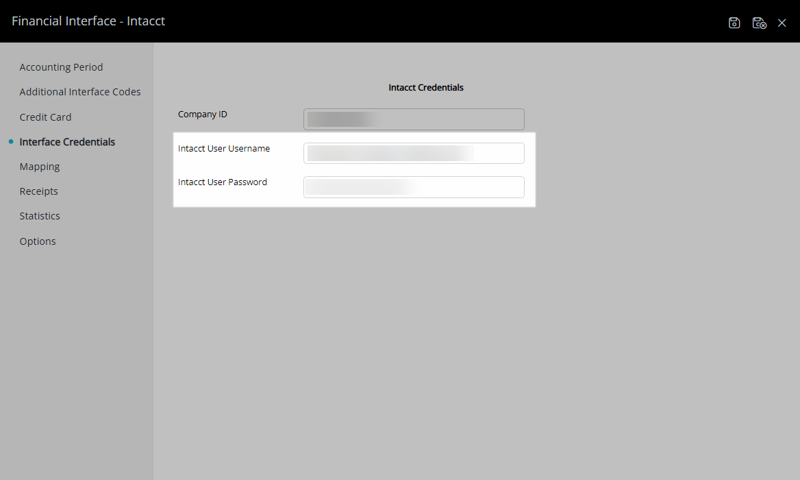Select the Credit Card section
Image resolution: width=800 pixels, height=480 pixels.
(x=45, y=117)
